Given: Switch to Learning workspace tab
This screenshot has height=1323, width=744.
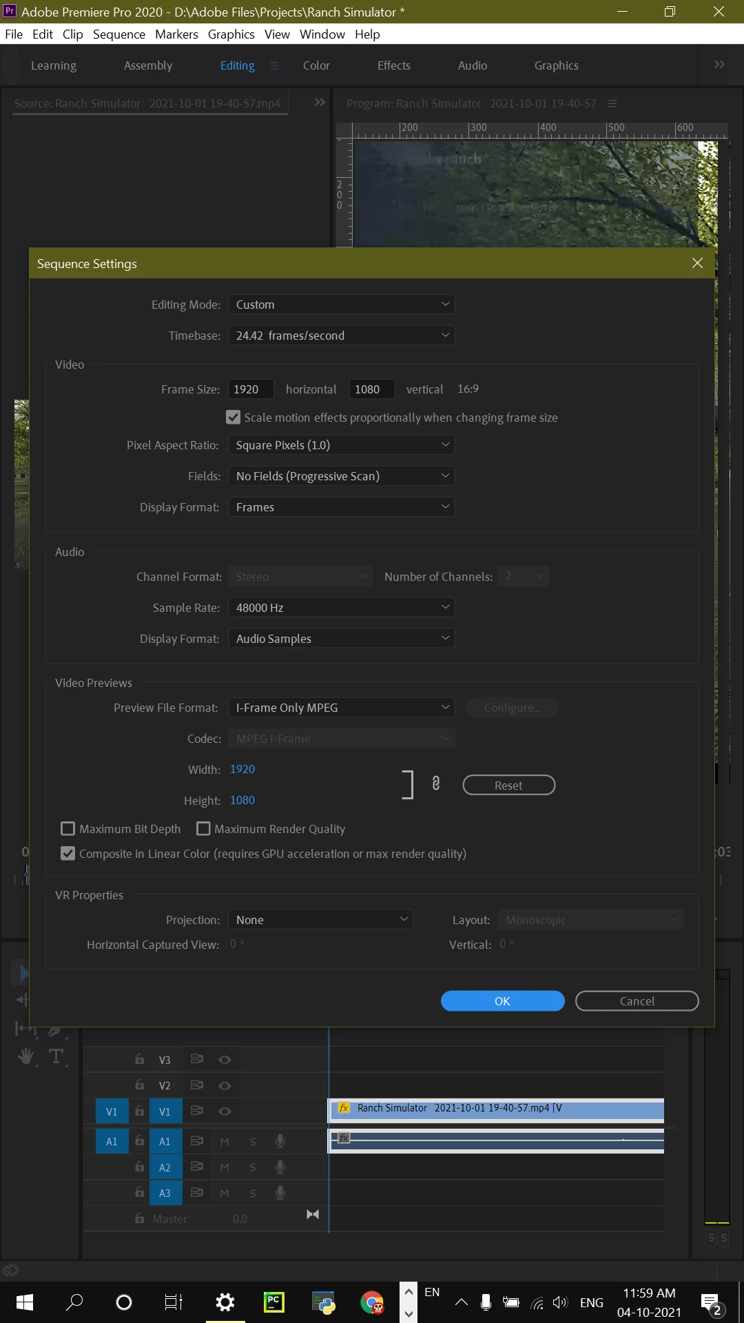Looking at the screenshot, I should (x=54, y=65).
